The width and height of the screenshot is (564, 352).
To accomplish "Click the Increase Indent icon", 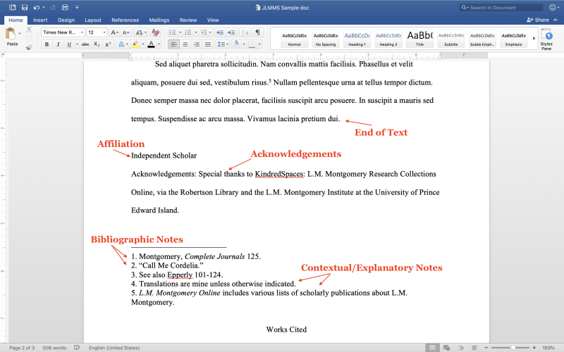I will [x=231, y=32].
